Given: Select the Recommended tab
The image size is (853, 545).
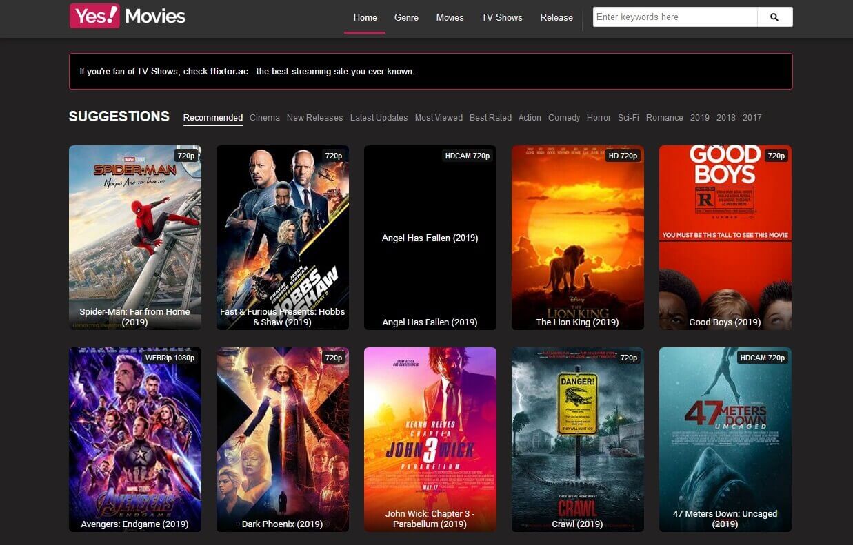Looking at the screenshot, I should [213, 118].
